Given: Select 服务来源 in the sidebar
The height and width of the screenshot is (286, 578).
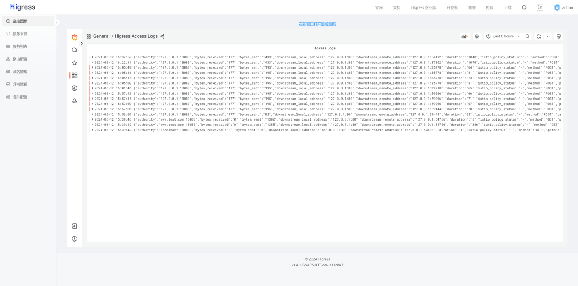Looking at the screenshot, I should pos(28,34).
